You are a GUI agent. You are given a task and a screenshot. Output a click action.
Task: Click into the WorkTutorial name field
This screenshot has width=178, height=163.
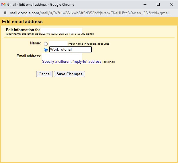(x=70, y=50)
